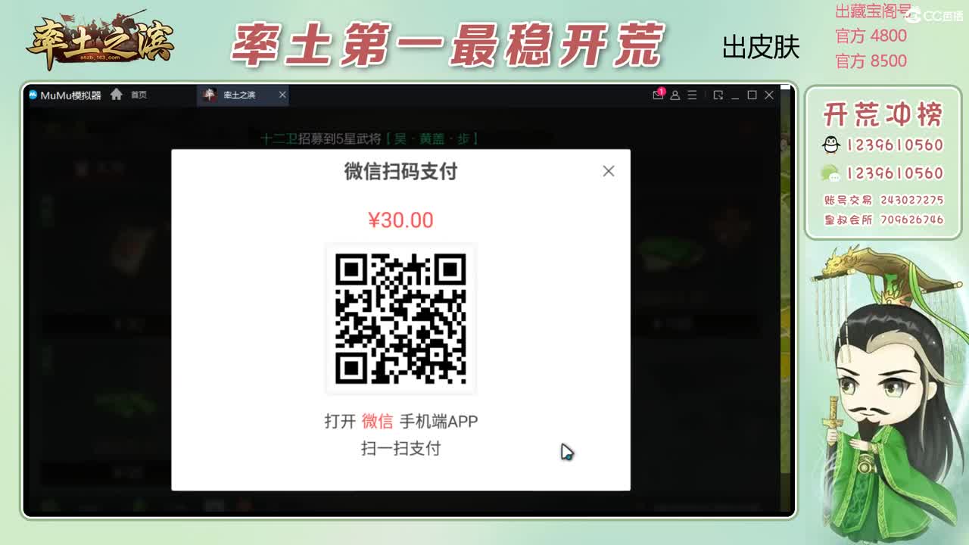Screen dimensions: 969x545
Task: Switch to the 首页 tab
Action: coord(139,95)
